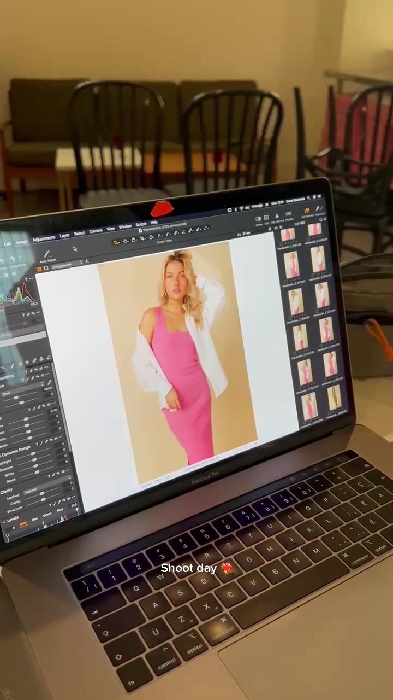Toggle the orange multi-view viewer mode button
The width and height of the screenshot is (393, 700).
(39, 269)
